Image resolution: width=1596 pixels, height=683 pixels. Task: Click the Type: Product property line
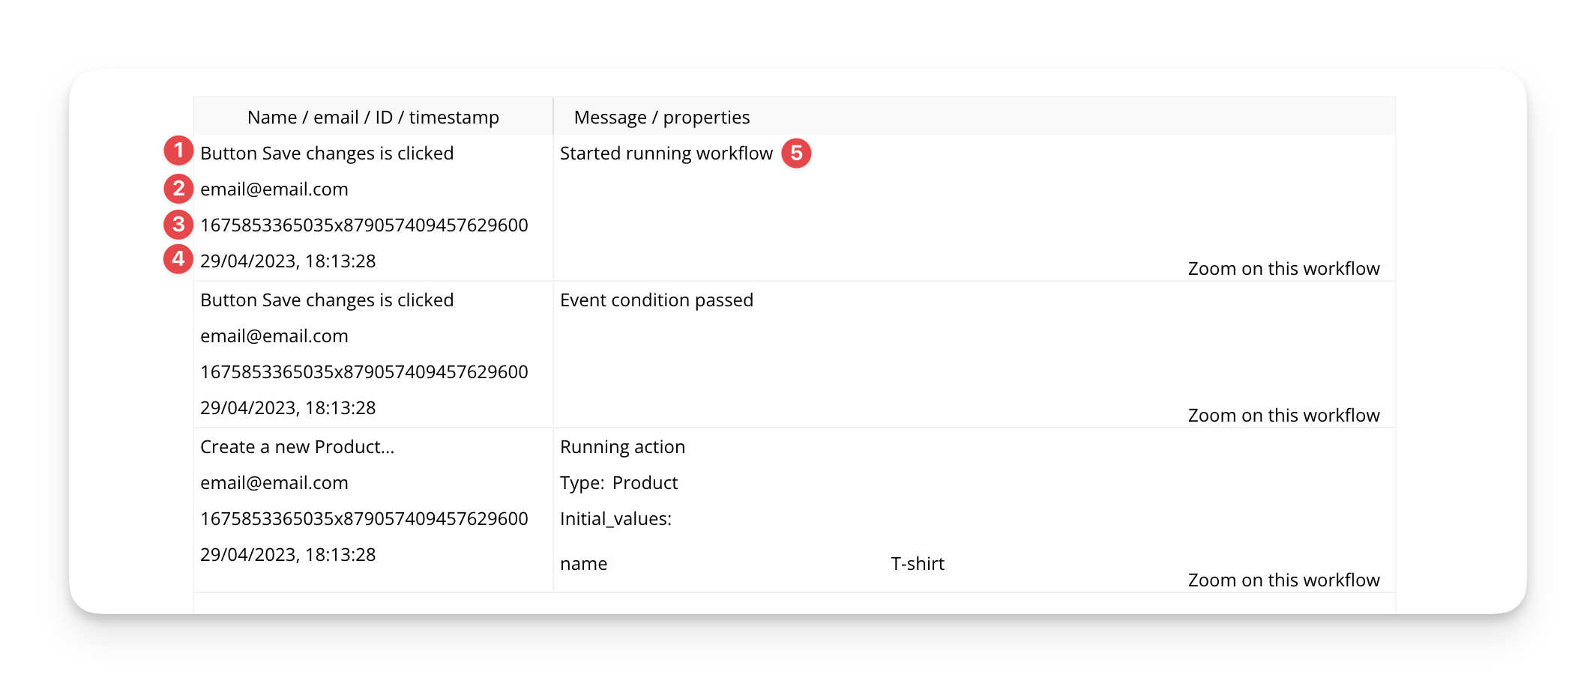(618, 483)
